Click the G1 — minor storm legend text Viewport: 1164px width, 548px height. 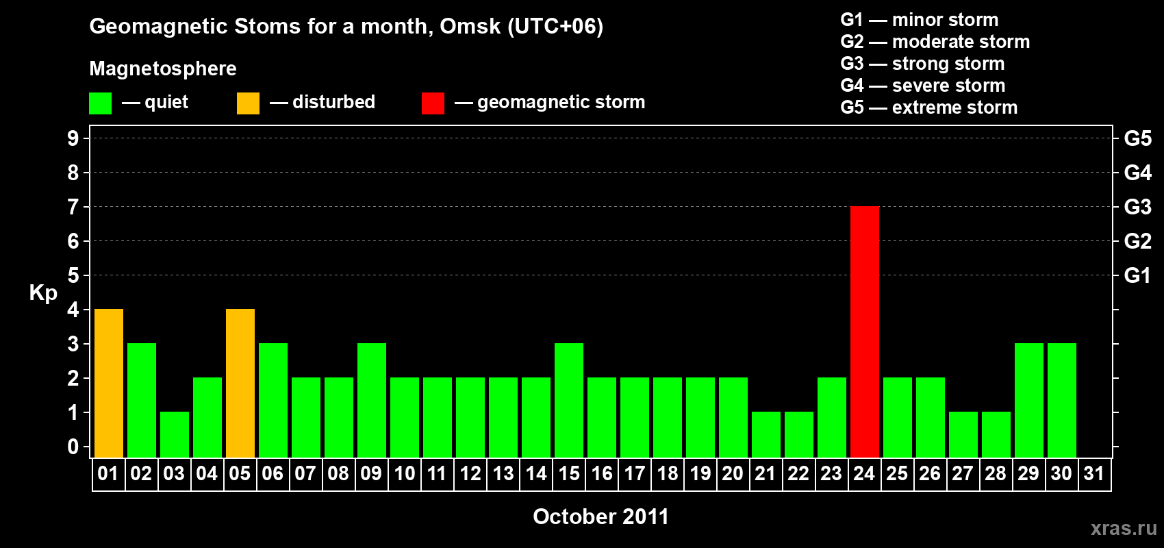pos(919,20)
